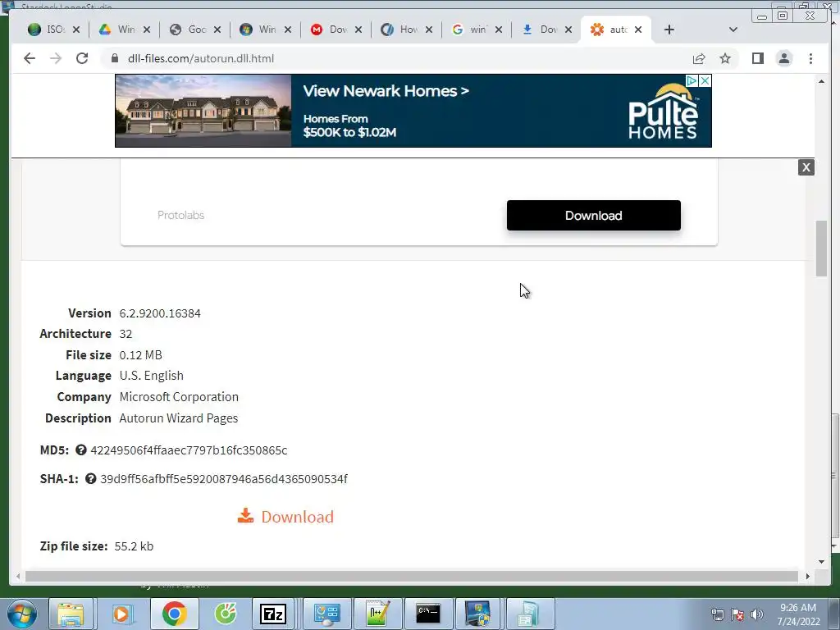Open Chrome's three-dot menu
840x630 pixels.
pyautogui.click(x=810, y=58)
